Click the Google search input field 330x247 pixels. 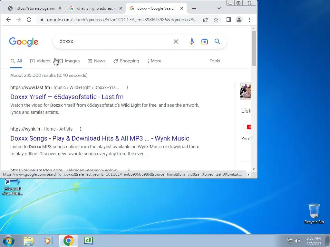pos(115,41)
